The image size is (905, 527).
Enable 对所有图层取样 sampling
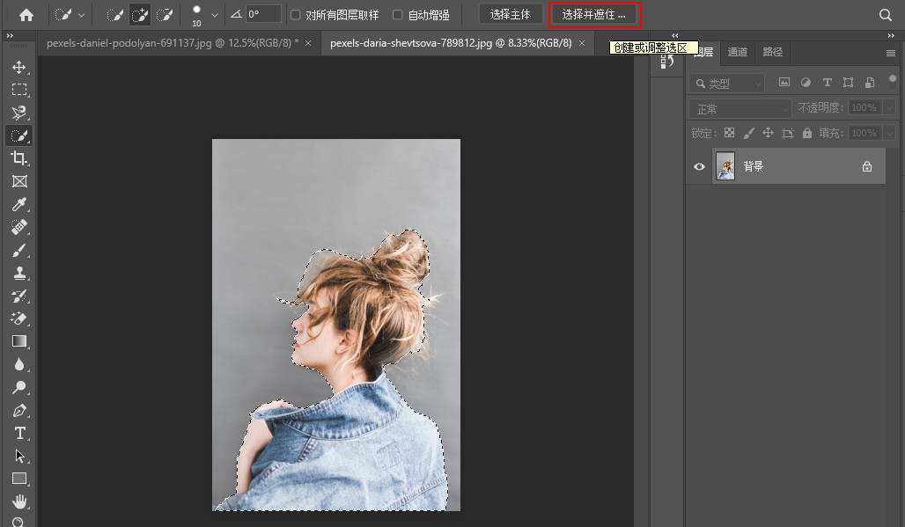pos(297,14)
